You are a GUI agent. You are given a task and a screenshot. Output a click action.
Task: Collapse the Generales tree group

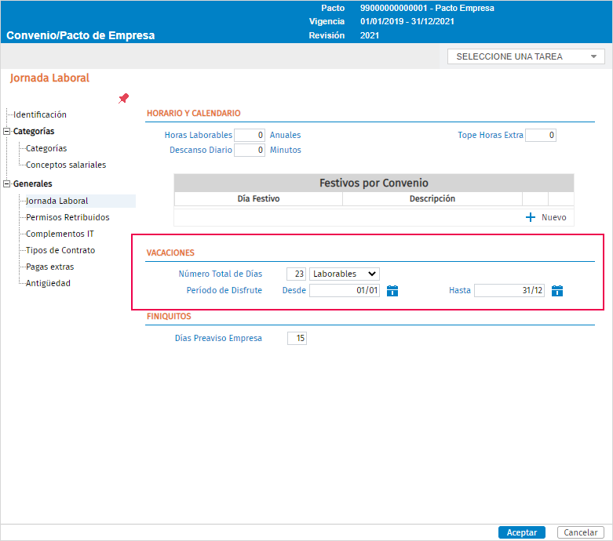tap(6, 183)
